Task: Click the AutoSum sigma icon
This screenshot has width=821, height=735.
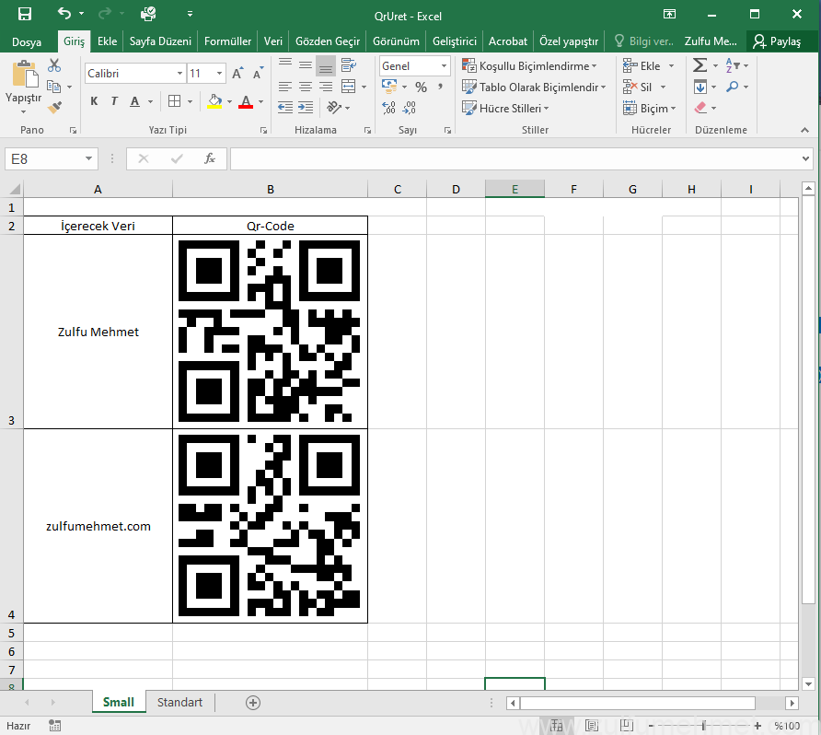Action: pyautogui.click(x=700, y=65)
